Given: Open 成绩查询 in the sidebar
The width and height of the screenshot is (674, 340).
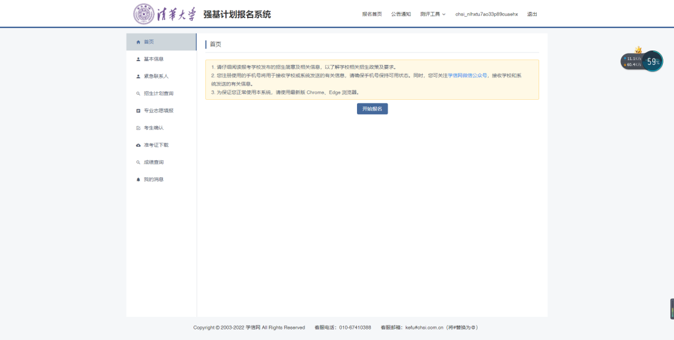Looking at the screenshot, I should click(x=161, y=162).
